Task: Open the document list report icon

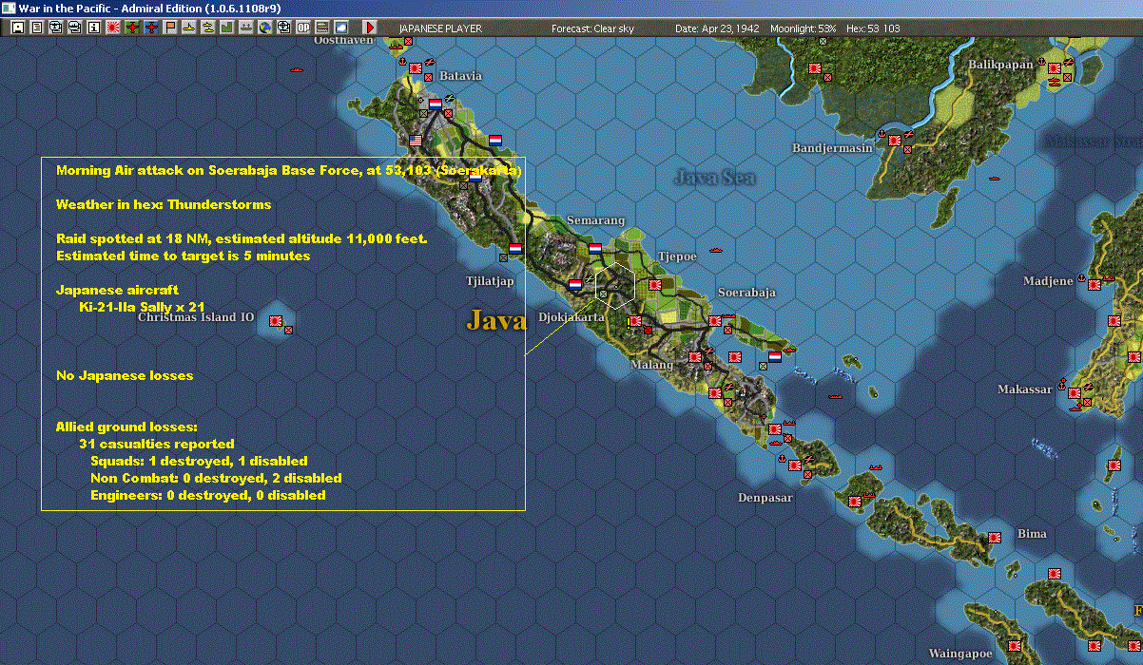Action: click(37, 28)
